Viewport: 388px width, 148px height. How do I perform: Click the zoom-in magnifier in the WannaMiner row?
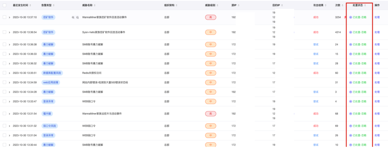(73, 17)
